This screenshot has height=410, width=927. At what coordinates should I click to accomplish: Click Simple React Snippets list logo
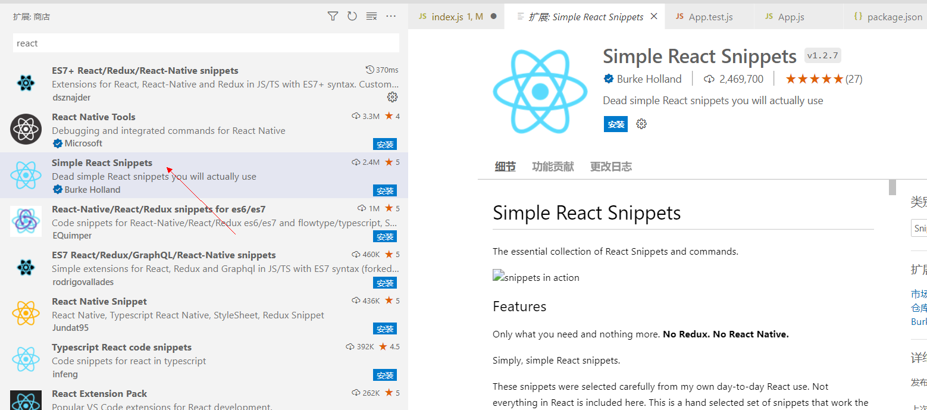[26, 175]
